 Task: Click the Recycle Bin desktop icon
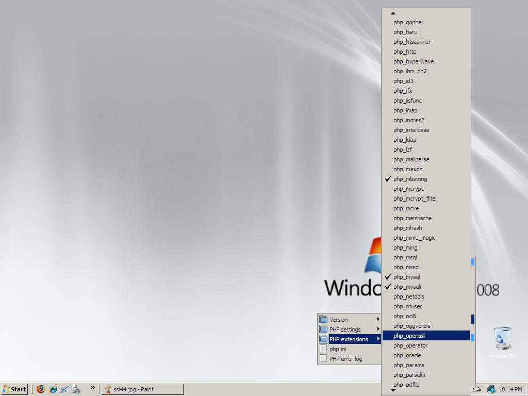502,340
